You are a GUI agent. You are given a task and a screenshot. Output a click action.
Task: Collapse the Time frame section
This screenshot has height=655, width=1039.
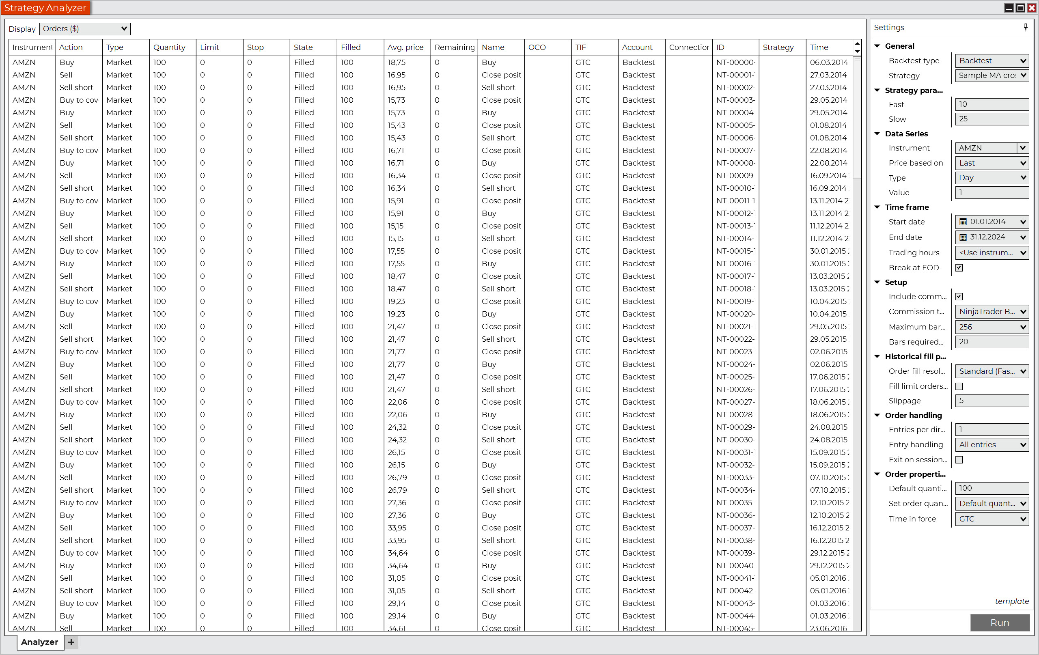[877, 207]
